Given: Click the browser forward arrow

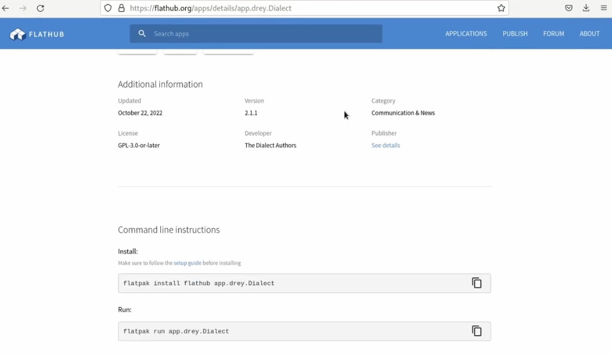Looking at the screenshot, I should pyautogui.click(x=23, y=8).
